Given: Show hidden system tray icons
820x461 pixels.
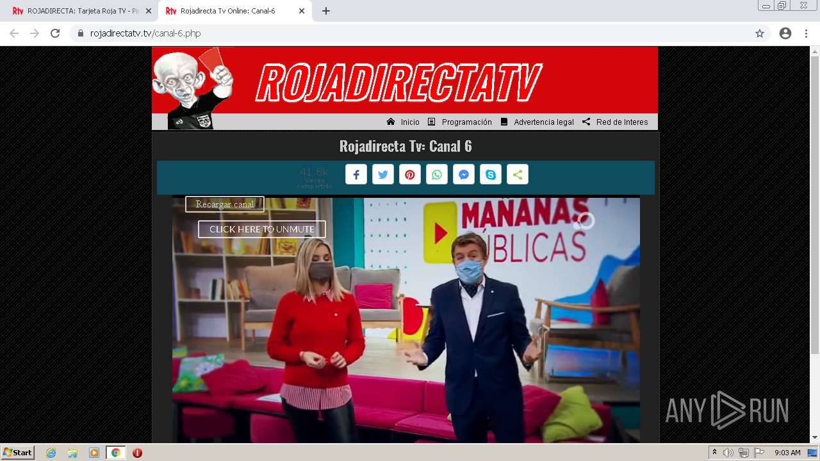Looking at the screenshot, I should [715, 453].
